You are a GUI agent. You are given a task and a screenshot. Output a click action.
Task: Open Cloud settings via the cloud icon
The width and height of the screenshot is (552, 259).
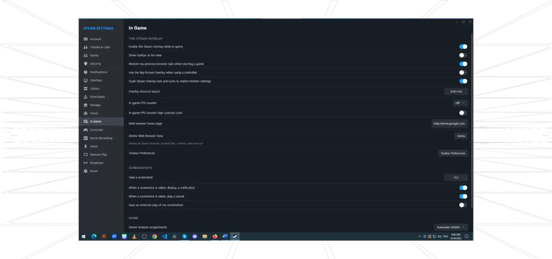86,114
